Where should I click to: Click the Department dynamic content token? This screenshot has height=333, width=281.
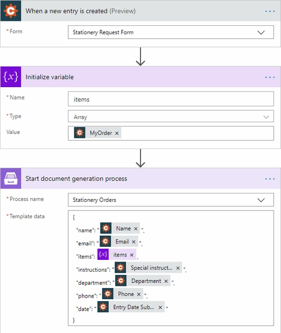click(x=143, y=281)
